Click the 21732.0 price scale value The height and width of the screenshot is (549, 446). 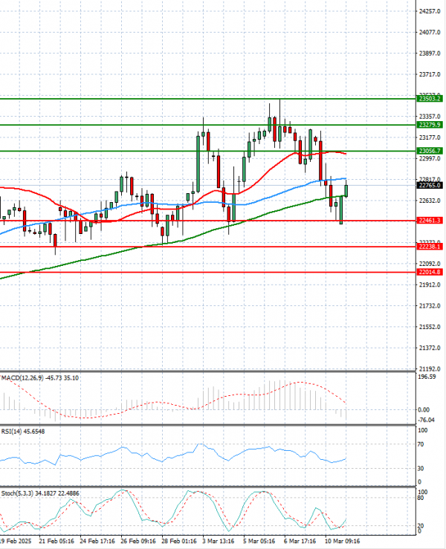pos(430,305)
